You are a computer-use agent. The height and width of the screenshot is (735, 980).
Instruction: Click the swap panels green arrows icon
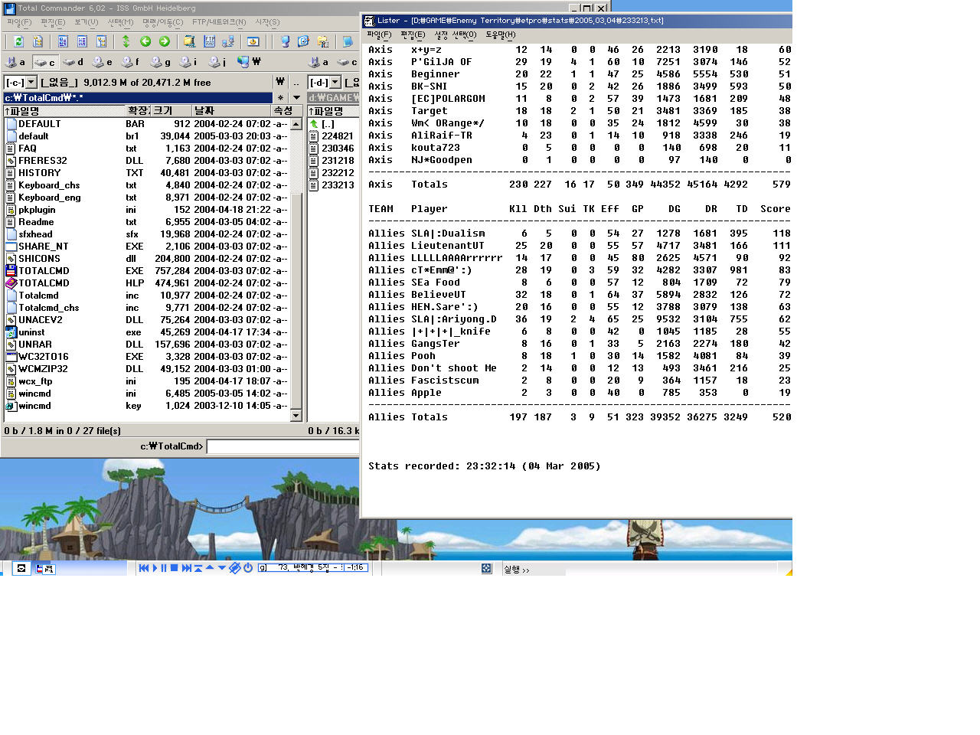click(x=126, y=41)
